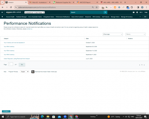Open the mail messages icon
The width and height of the screenshot is (149, 119).
click(134, 12)
